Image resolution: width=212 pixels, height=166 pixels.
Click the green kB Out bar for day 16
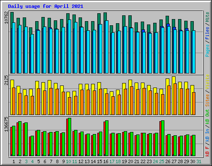107,138
